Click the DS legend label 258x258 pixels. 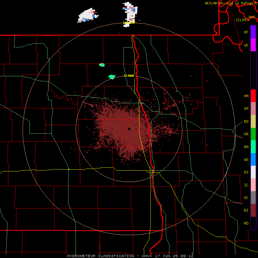point(246,172)
